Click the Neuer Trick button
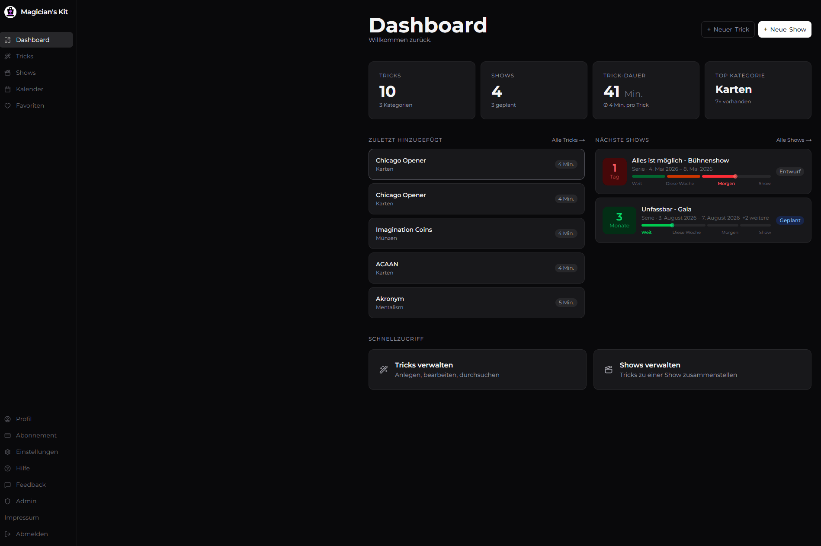The image size is (821, 546). click(x=728, y=29)
